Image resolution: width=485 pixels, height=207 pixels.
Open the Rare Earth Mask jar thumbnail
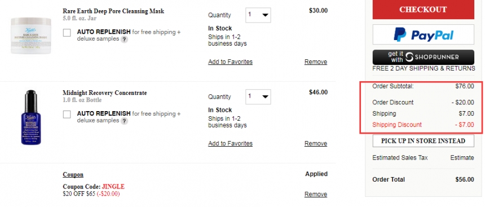pyautogui.click(x=31, y=36)
